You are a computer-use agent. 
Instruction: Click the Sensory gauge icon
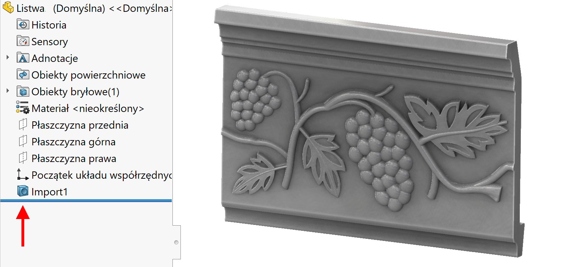[23, 41]
